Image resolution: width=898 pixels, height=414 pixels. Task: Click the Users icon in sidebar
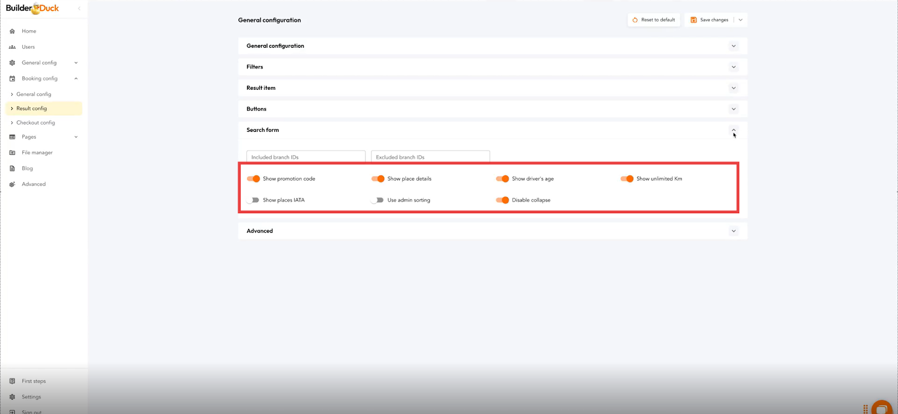click(12, 47)
